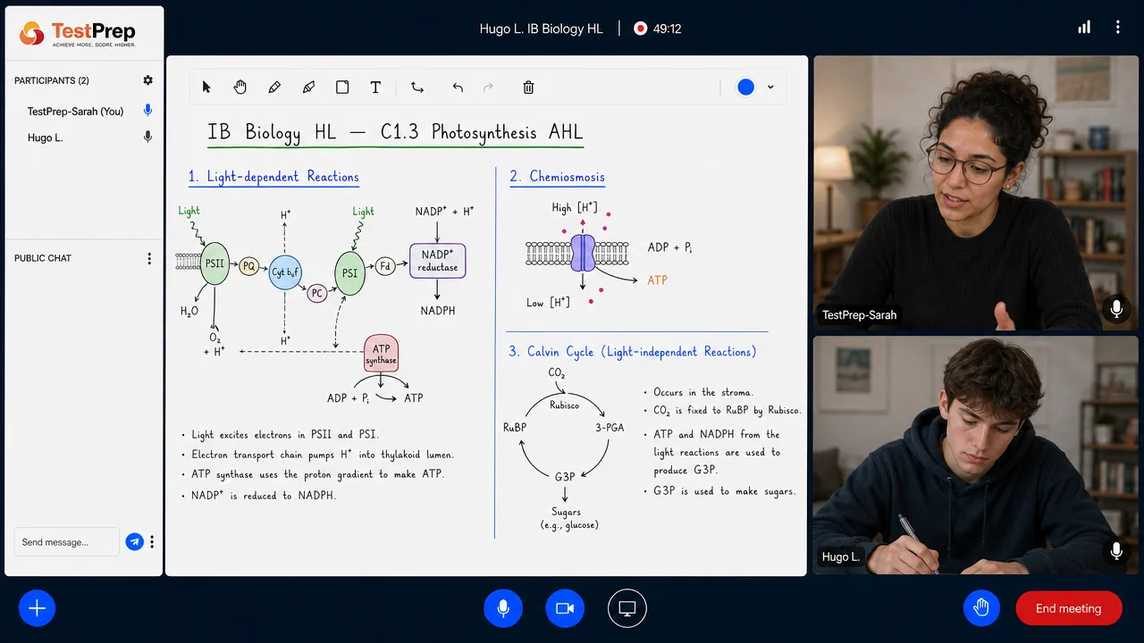Screen dimensions: 1144x643
Task: Click the blue pen color swatch
Action: tap(745, 87)
